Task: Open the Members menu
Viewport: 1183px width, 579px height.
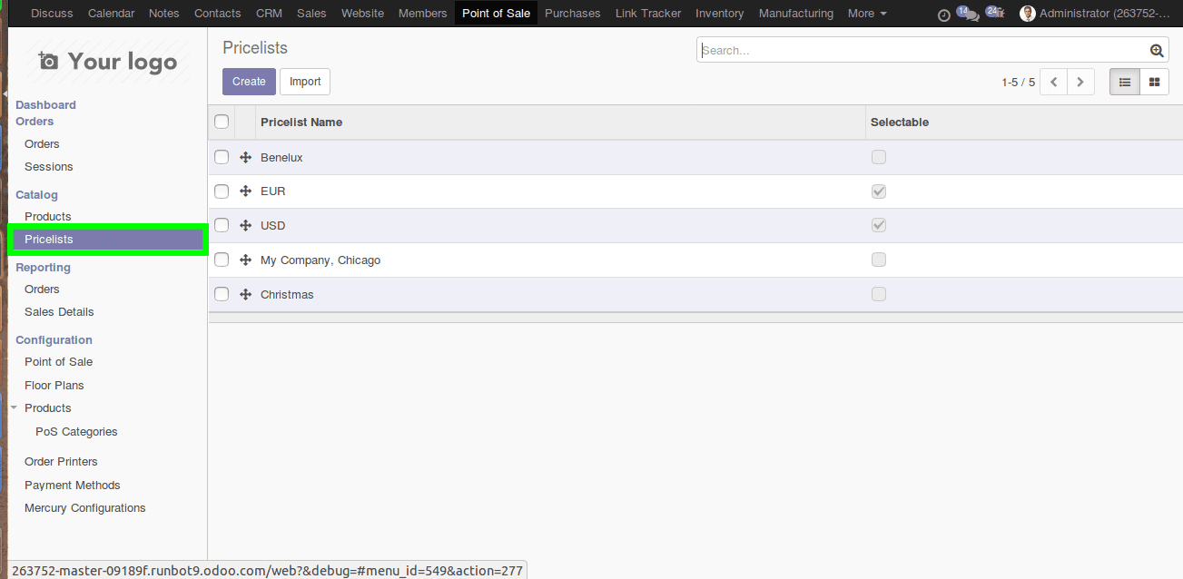Action: 423,14
